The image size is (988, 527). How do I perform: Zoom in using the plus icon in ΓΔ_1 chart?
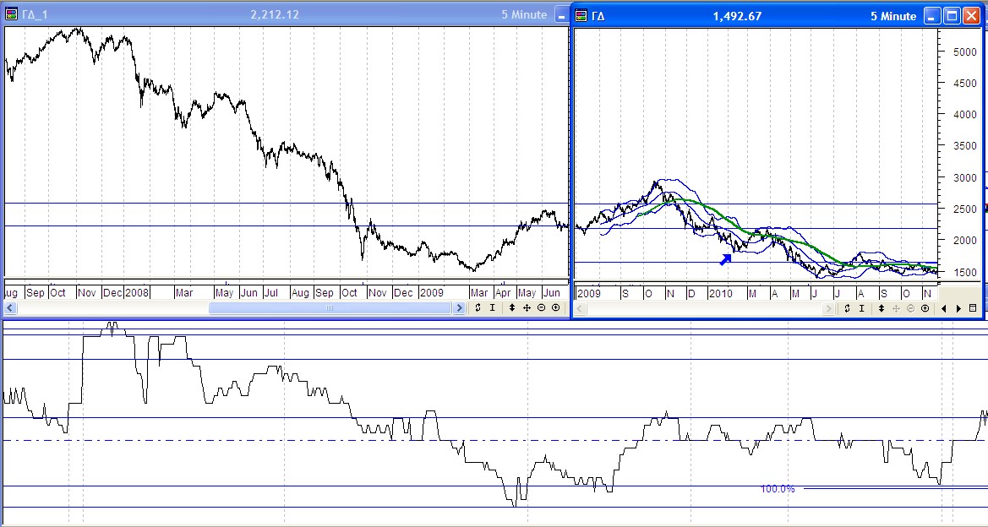555,308
